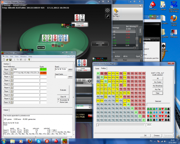Select the Monte Carlo radio button
180x144 pixels.
pos(58,102)
